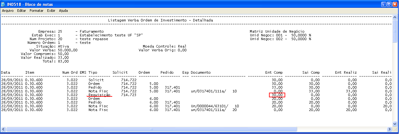Click the vertical scrollbar thumb
The image size is (399, 134).
coord(395,31)
